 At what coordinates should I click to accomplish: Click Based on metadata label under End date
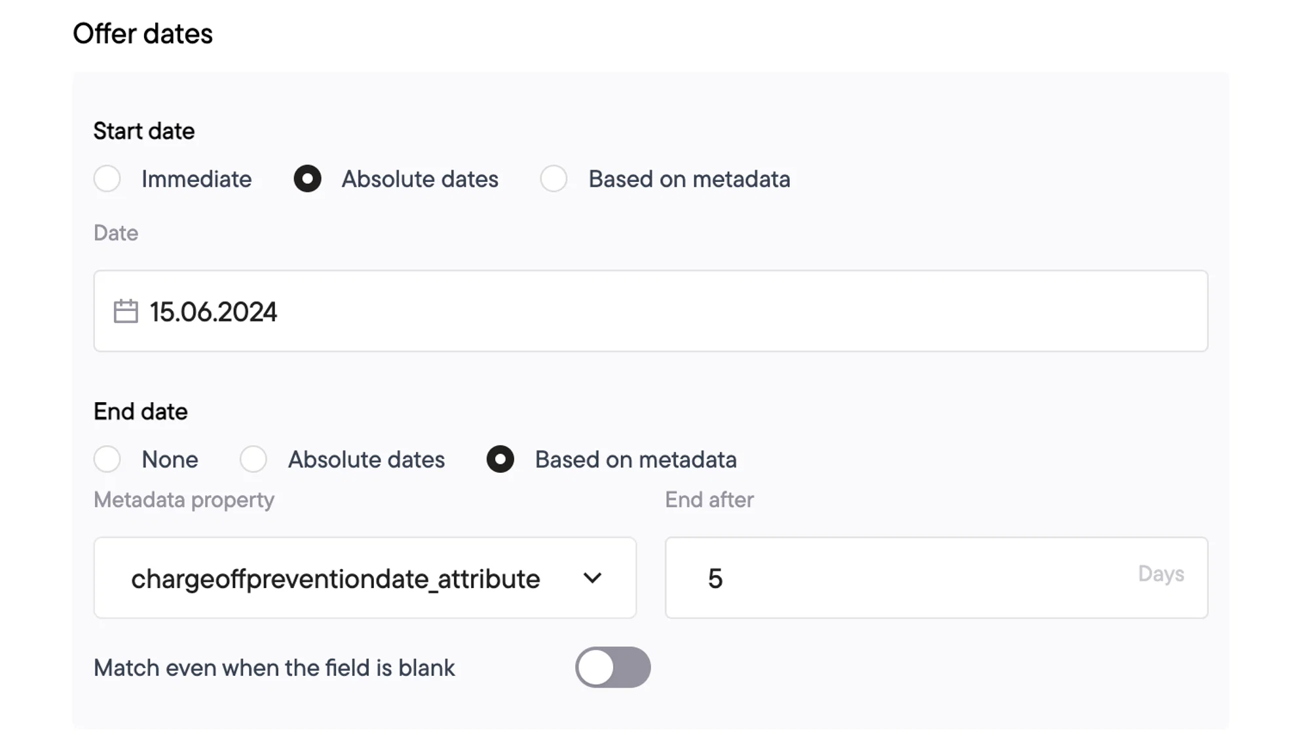pyautogui.click(x=635, y=460)
